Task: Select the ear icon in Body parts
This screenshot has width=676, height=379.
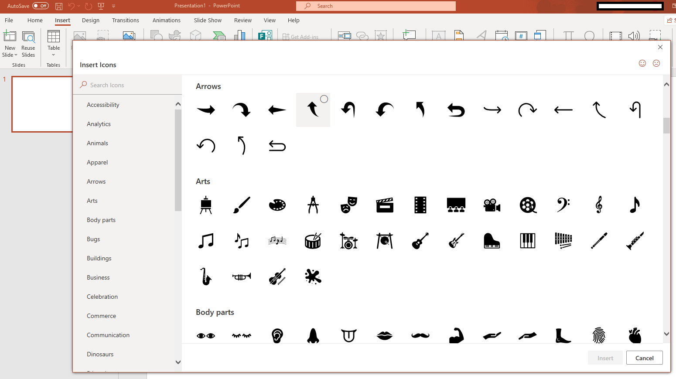Action: 277,336
